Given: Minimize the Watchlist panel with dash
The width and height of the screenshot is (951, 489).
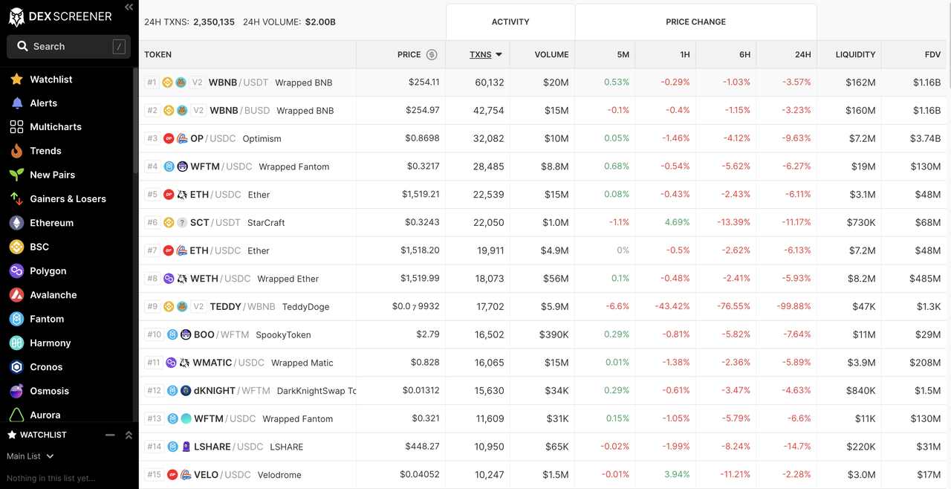Looking at the screenshot, I should click(x=110, y=435).
